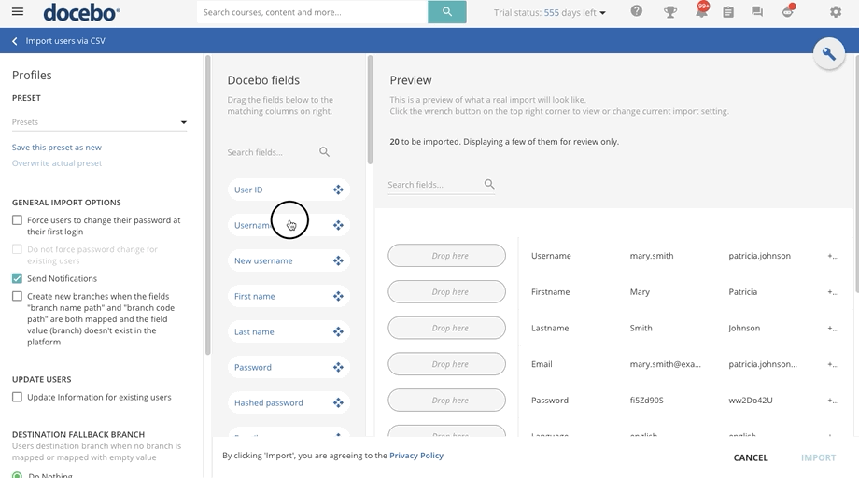Open the help question mark icon
Image resolution: width=859 pixels, height=478 pixels.
[x=637, y=12]
